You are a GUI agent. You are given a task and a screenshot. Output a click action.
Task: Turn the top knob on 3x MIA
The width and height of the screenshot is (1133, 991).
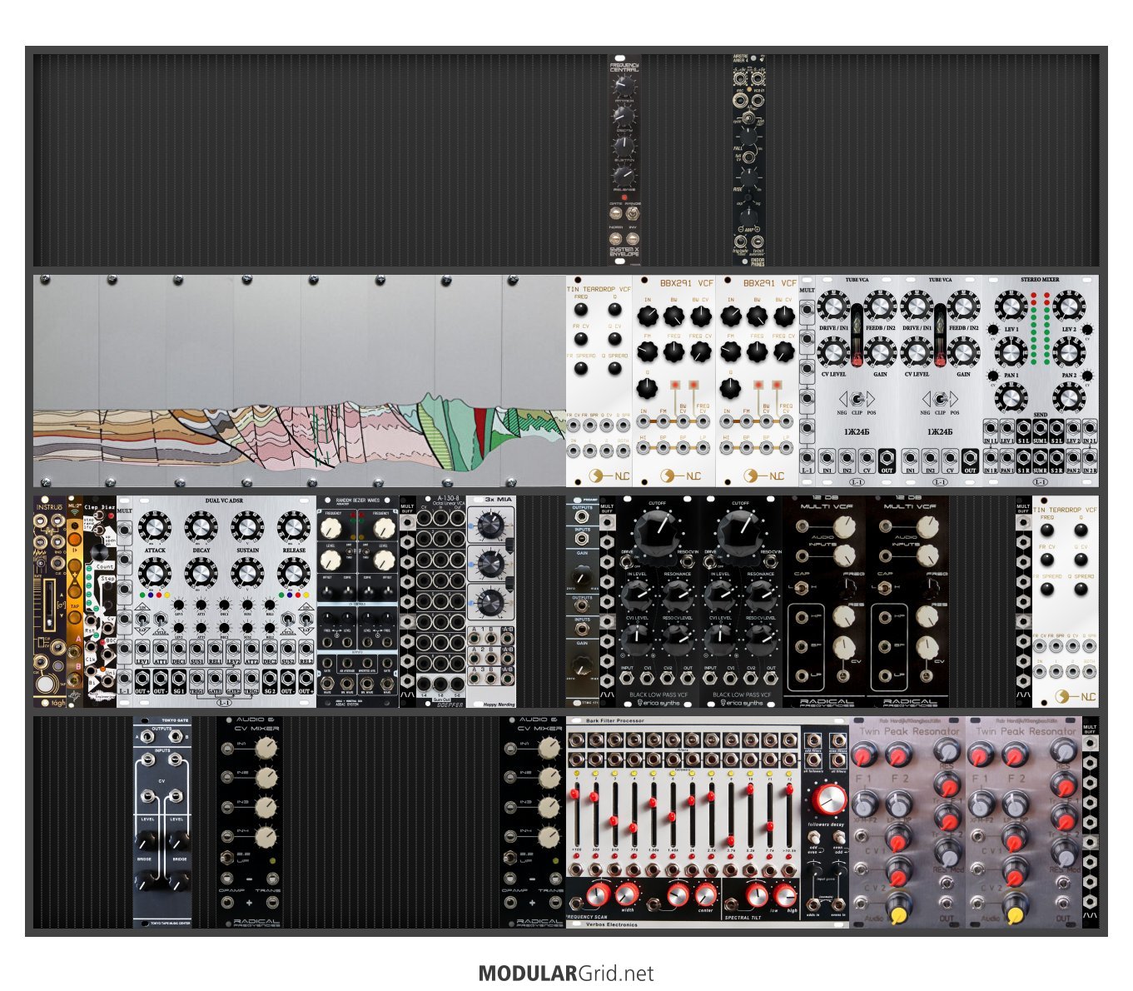click(491, 525)
